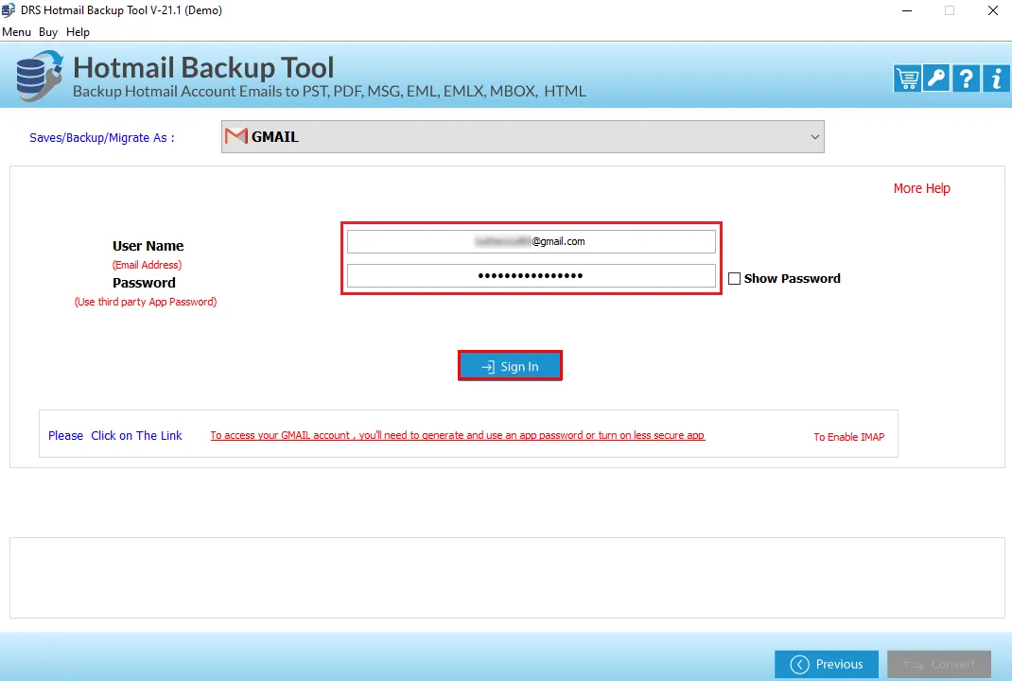1012x681 pixels.
Task: Click the To Enable IMAP link
Action: [848, 437]
